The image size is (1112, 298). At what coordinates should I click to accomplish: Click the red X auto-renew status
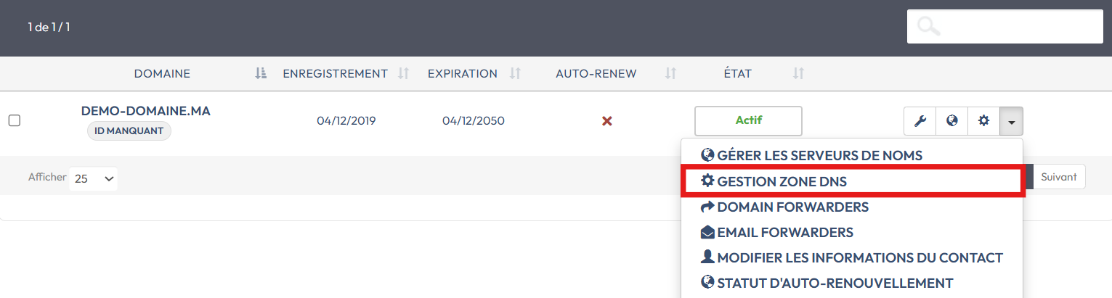pyautogui.click(x=607, y=121)
